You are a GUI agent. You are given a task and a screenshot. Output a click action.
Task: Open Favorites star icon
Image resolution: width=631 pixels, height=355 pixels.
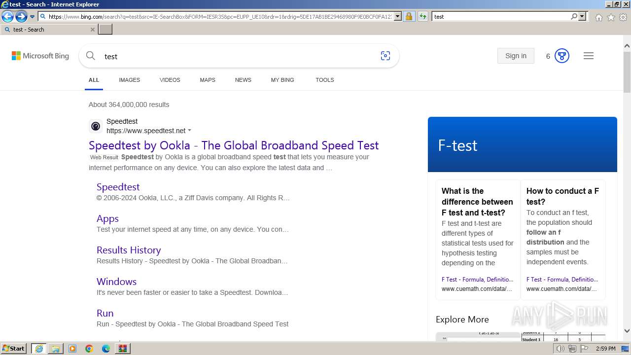pyautogui.click(x=611, y=17)
